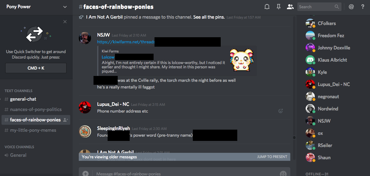Toggle the member list icon
370x176 pixels.
click(290, 7)
